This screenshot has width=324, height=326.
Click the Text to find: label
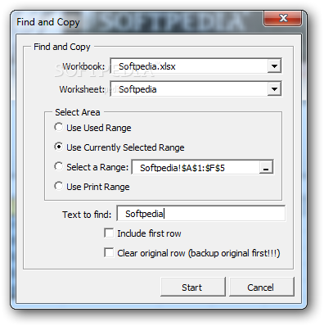point(87,215)
